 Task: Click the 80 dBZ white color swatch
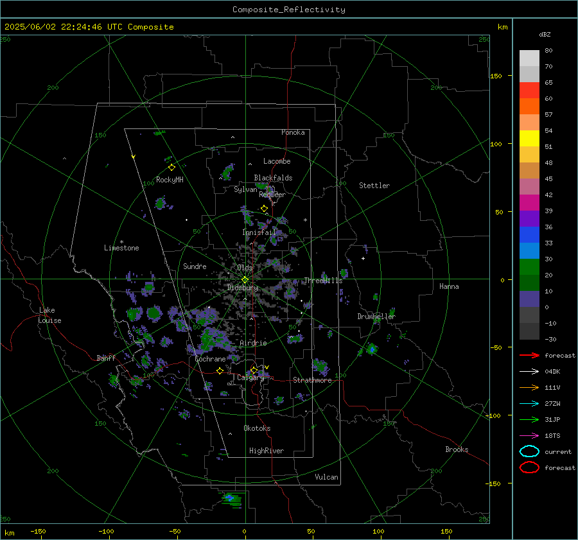(529, 58)
